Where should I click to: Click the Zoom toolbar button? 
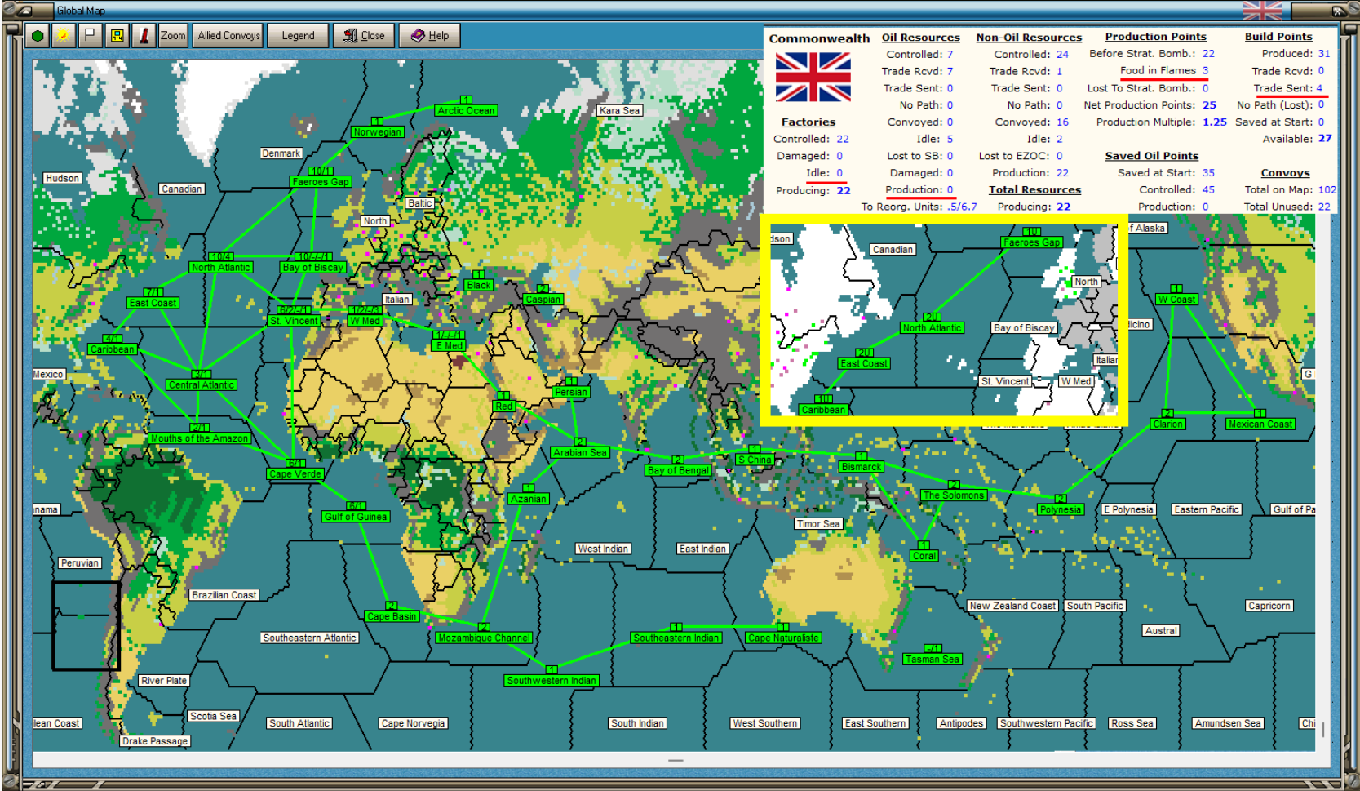(x=172, y=36)
